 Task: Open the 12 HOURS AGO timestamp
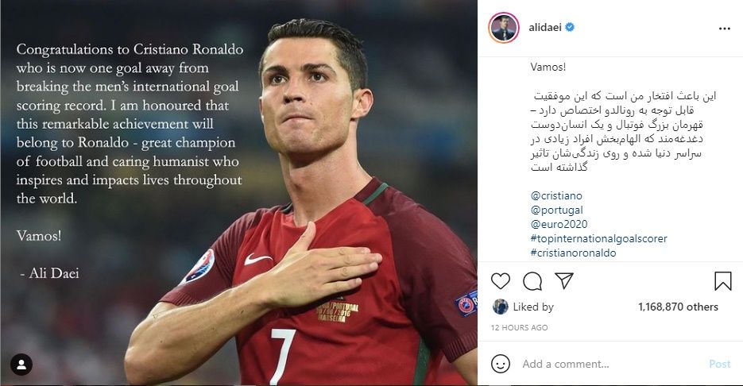(x=520, y=327)
